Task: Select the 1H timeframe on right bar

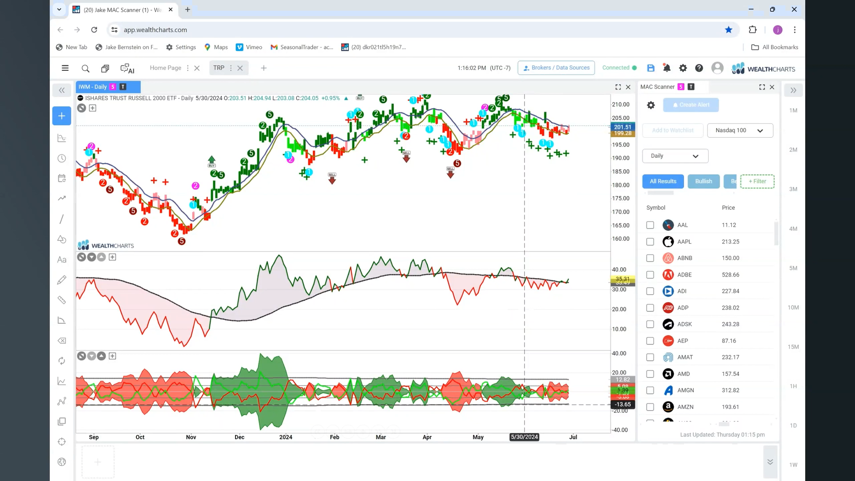Action: (793, 386)
